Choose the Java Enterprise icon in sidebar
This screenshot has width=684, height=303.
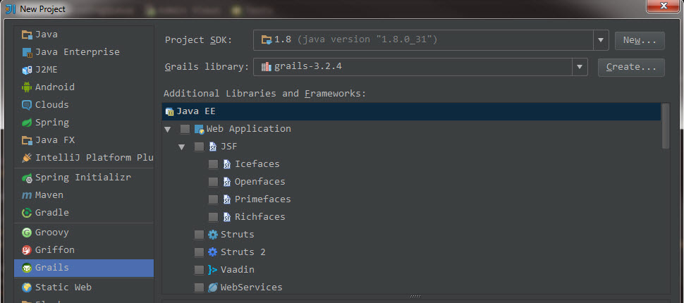[x=27, y=52]
